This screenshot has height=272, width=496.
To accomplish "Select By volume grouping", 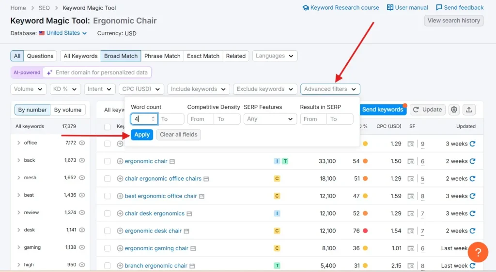I will pyautogui.click(x=68, y=110).
